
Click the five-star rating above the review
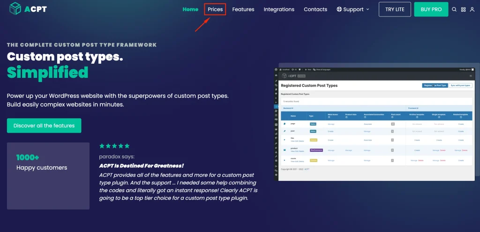pos(114,146)
